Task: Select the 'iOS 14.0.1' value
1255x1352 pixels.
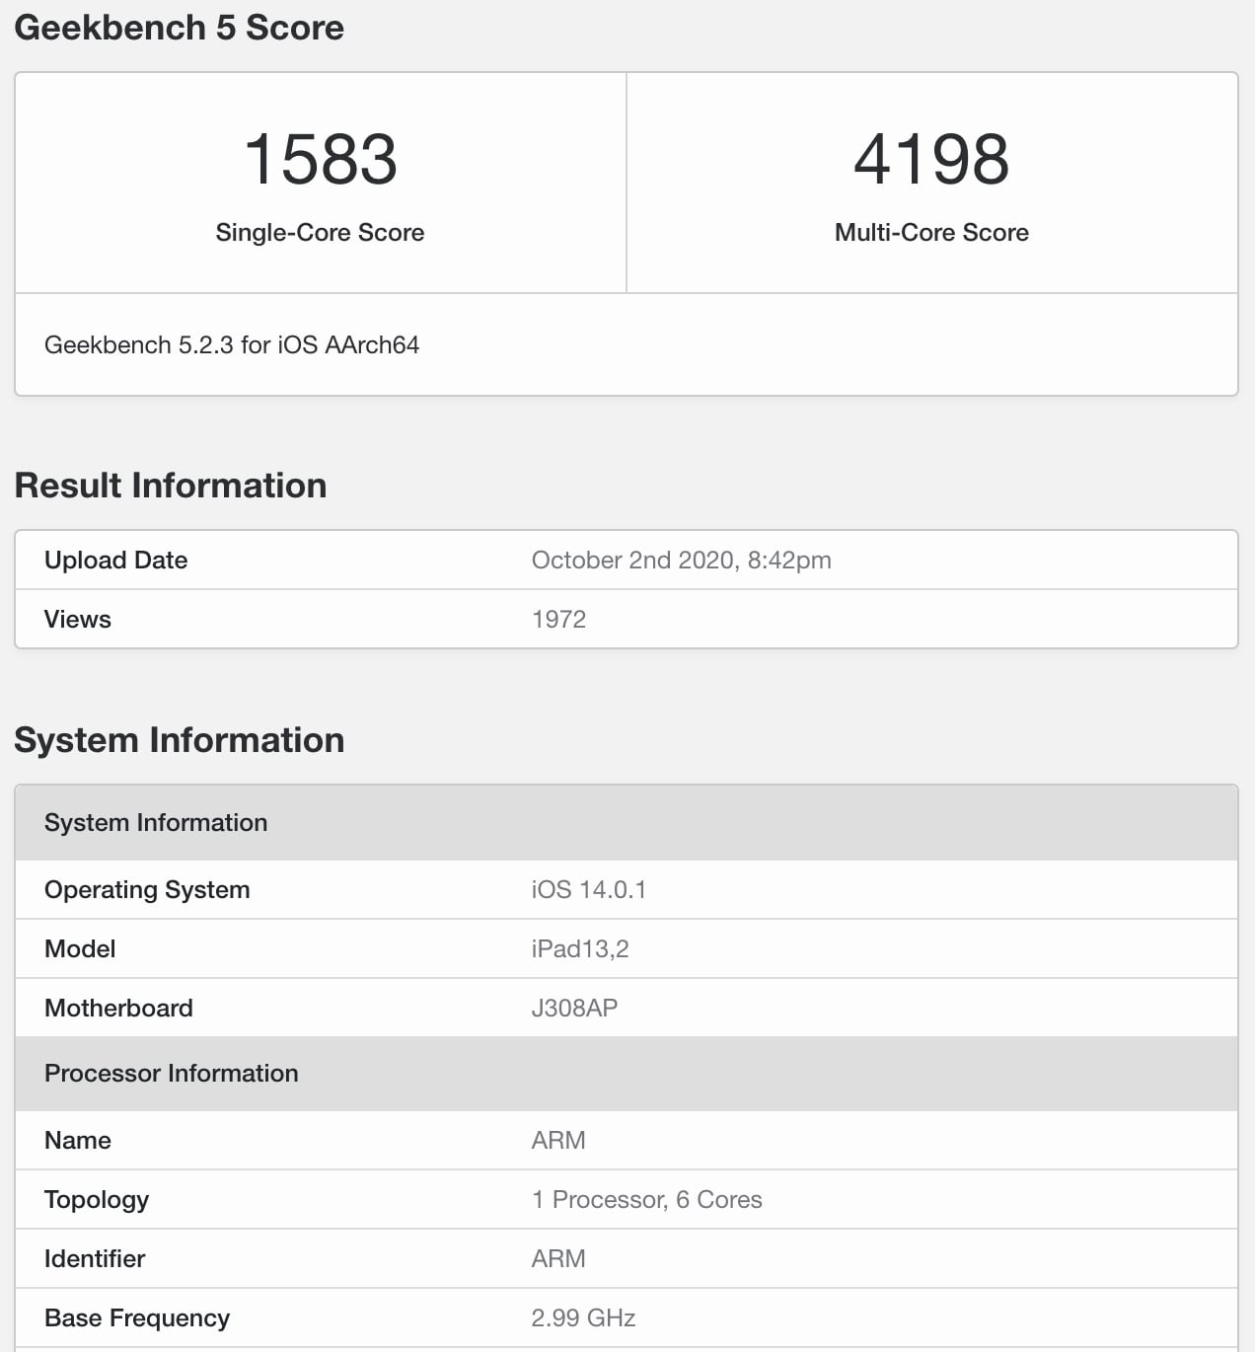Action: click(588, 889)
